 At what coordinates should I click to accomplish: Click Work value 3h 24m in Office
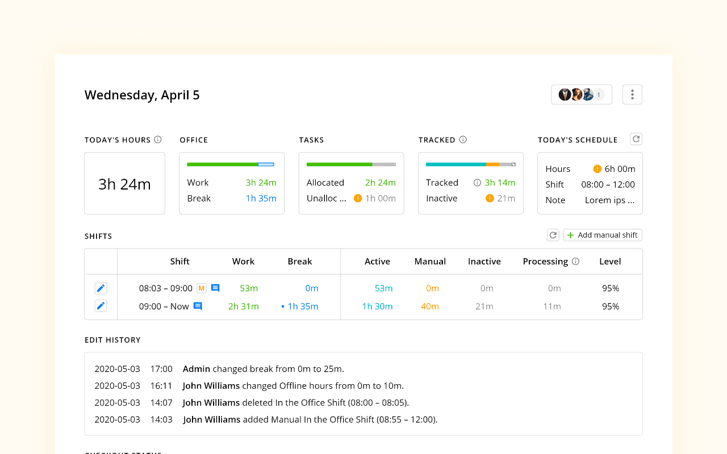click(x=261, y=183)
